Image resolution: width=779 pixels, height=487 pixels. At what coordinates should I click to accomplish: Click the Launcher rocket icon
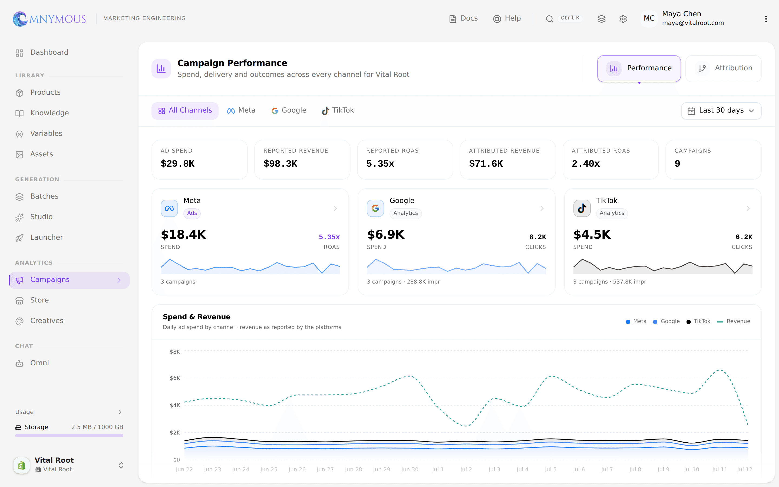(x=20, y=238)
